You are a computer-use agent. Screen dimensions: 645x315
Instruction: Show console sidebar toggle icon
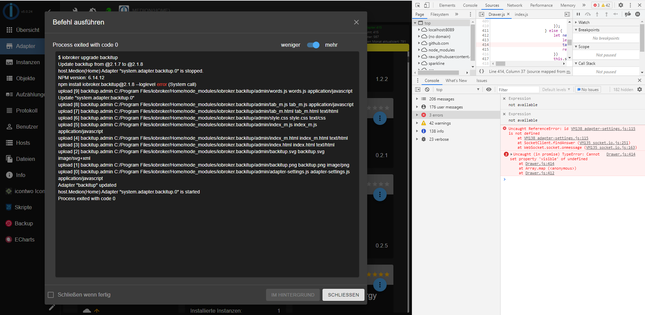418,89
